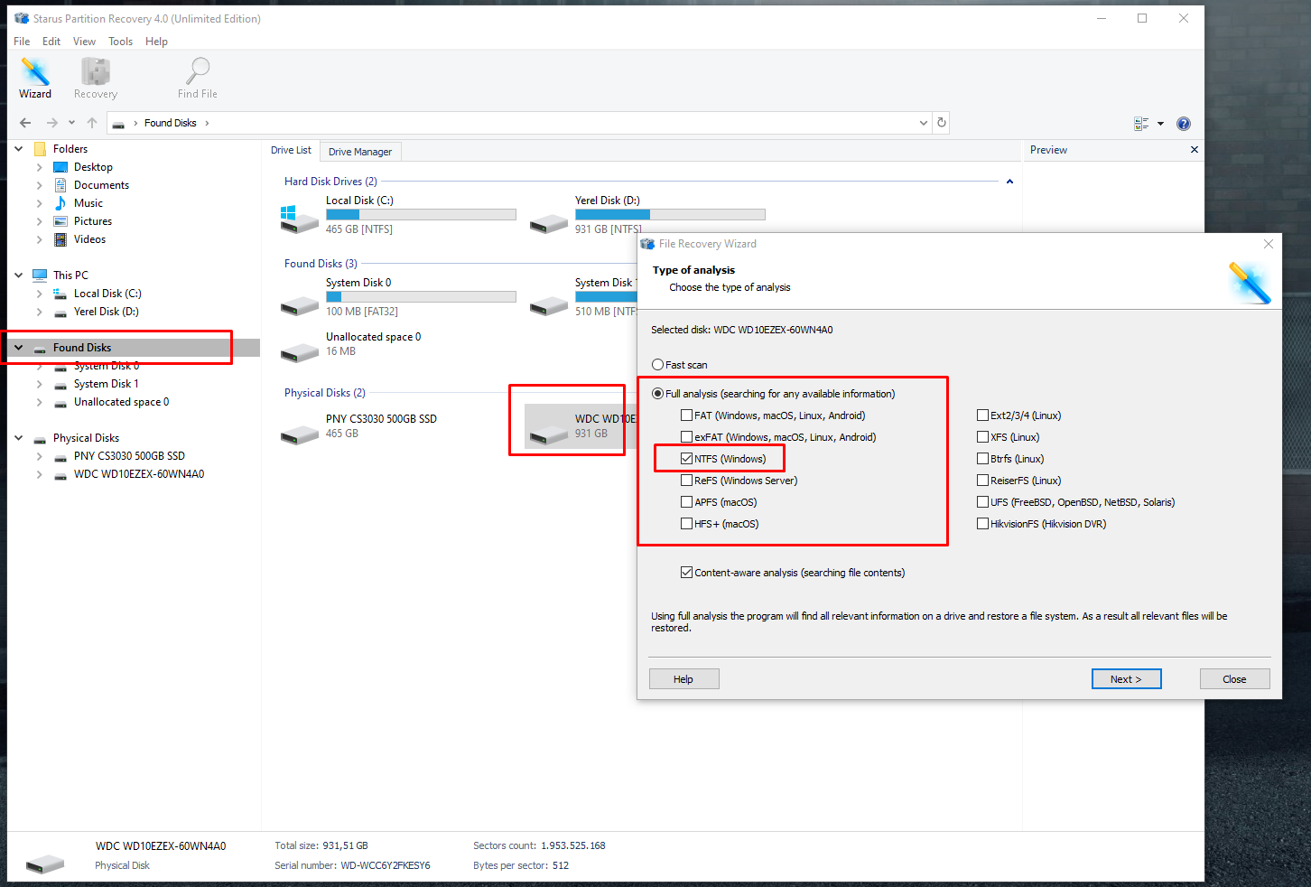Enable HFS+ (macOS) checkbox
This screenshot has height=887, width=1311.
(x=687, y=524)
